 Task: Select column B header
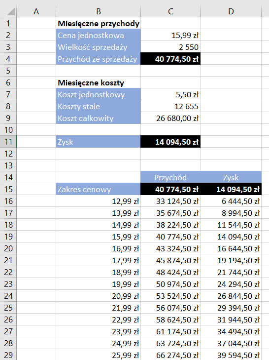99,11
